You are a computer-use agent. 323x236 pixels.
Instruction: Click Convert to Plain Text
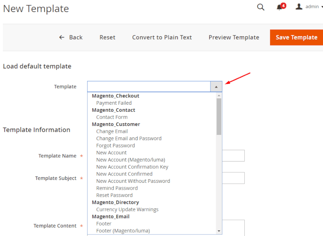coord(162,37)
